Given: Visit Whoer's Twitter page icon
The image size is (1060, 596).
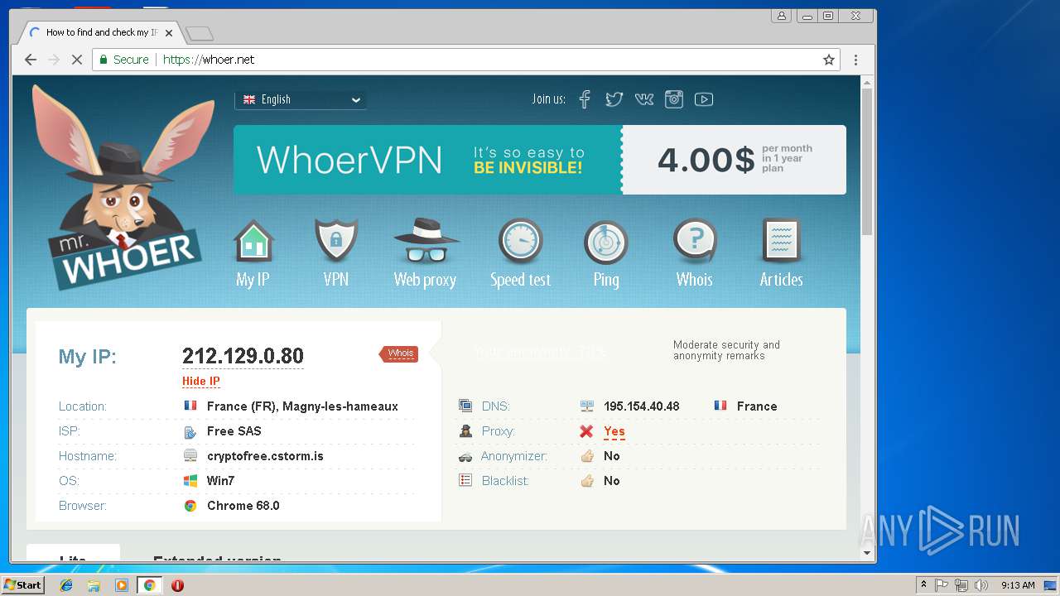Looking at the screenshot, I should click(614, 99).
